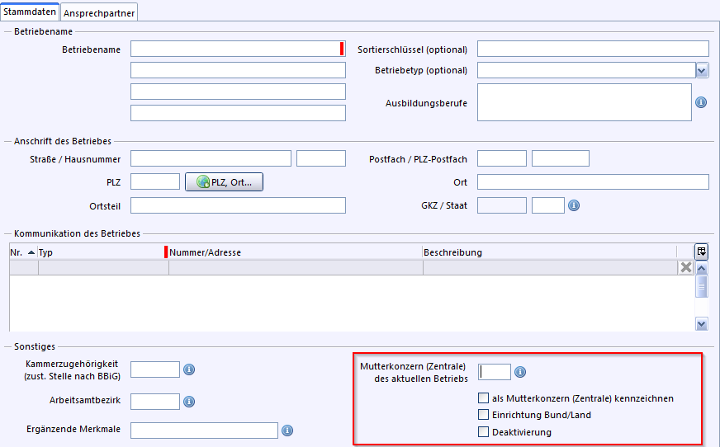Open the Betriebetyp dropdown
This screenshot has height=447, width=720.
[x=701, y=71]
